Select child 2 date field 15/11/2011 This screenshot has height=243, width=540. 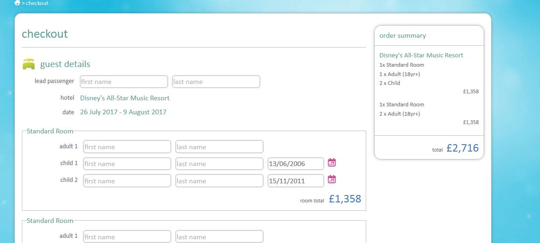[296, 181]
